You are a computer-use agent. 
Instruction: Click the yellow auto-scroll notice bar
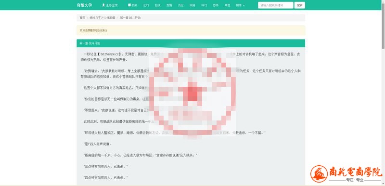[x=191, y=30]
